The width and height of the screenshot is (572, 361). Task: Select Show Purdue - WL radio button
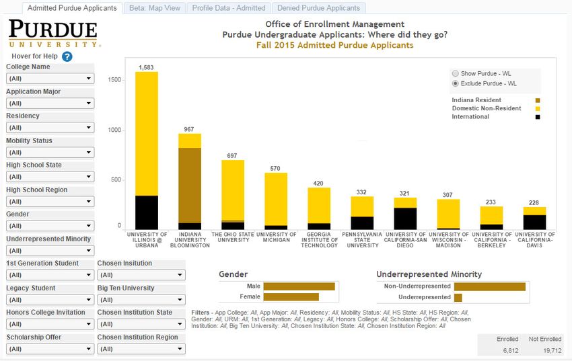click(x=456, y=73)
